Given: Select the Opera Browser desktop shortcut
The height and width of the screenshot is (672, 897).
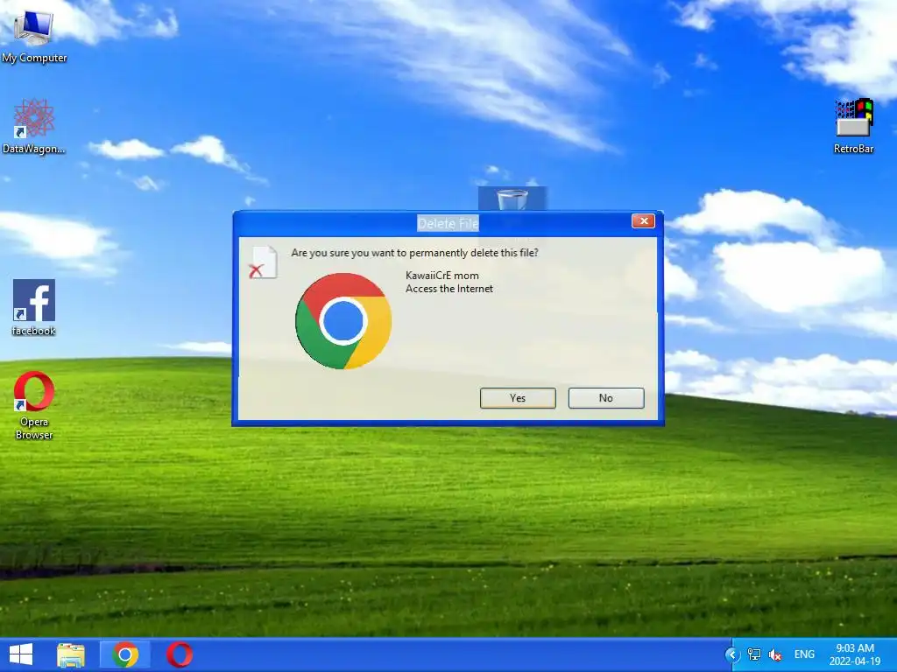Looking at the screenshot, I should click(34, 405).
